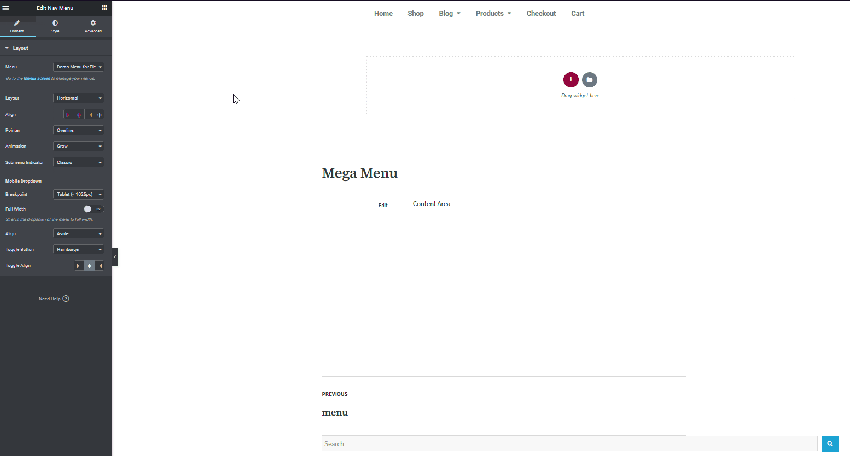Screen dimensions: 850x456
Task: Select right alignment for the nav menu
Action: tap(89, 114)
